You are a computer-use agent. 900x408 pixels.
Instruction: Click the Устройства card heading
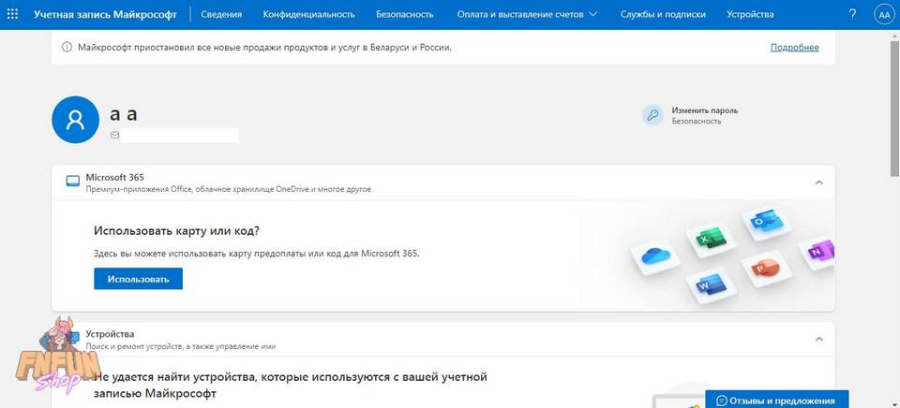tap(110, 333)
